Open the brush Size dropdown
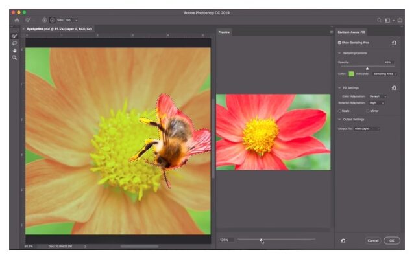The image size is (414, 259). 71,20
